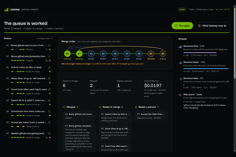Viewport: 236px width, 157px height.
Task: Click the red status dot on queue item #5
Action: (50, 137)
